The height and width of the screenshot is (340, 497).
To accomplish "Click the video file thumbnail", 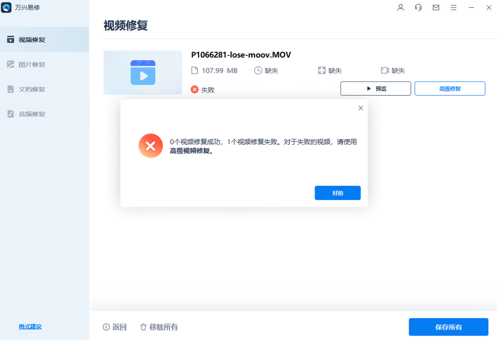I will 142,72.
